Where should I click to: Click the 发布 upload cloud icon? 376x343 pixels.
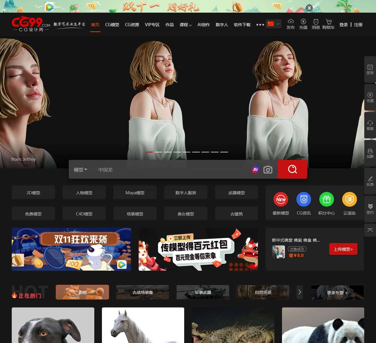pos(291,21)
